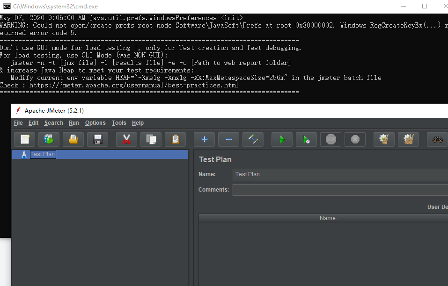
Task: Open the Tools menu
Action: (x=119, y=123)
